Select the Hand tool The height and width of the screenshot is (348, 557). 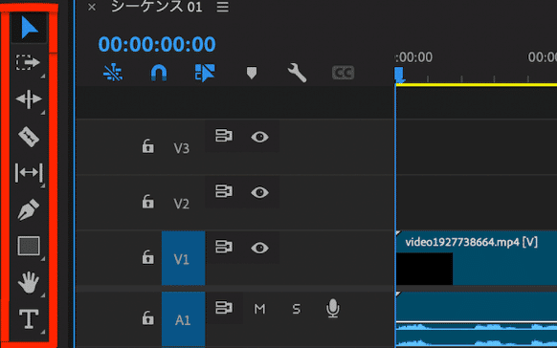pyautogui.click(x=29, y=282)
